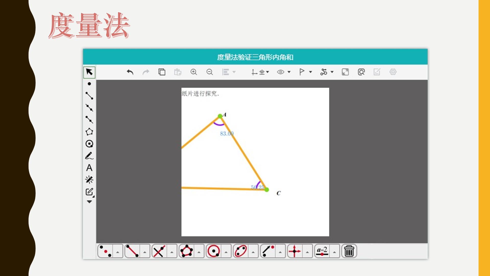The height and width of the screenshot is (276, 490).
Task: Open dropdown arrow beside the flag icon
Action: click(311, 72)
